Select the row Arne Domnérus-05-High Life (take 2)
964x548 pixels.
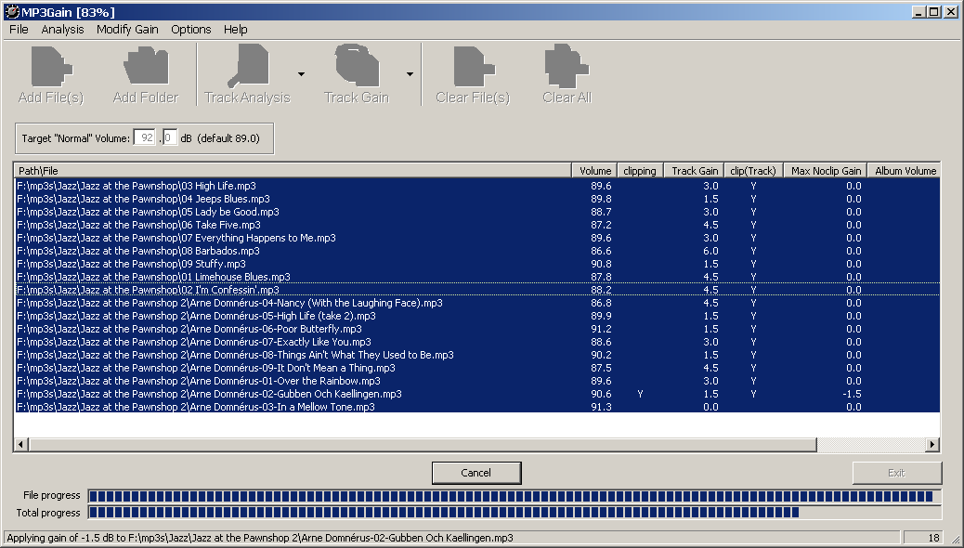tap(477, 316)
